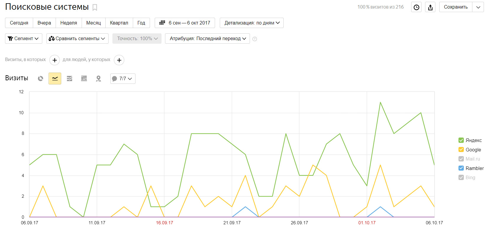
Task: Click the Визиты, в которых label
Action: click(25, 60)
